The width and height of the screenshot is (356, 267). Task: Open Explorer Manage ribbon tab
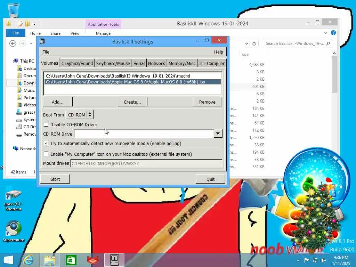pyautogui.click(x=103, y=33)
